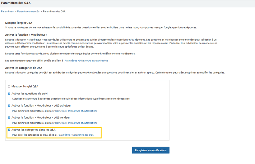
Task: Click the 'Activer les catégories dans les Q&A' label
Action: (x=34, y=130)
